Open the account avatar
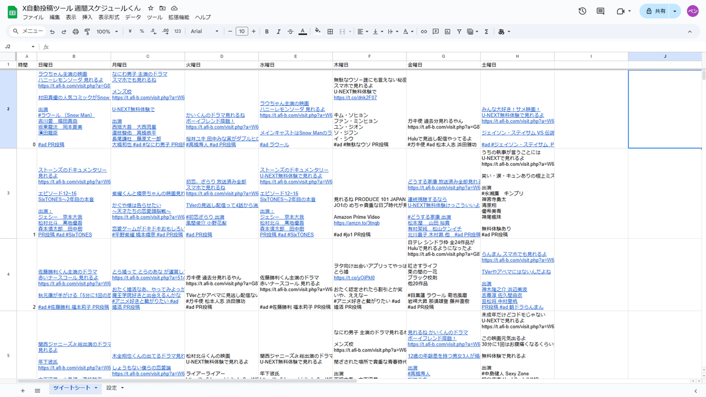706x397 pixels. [693, 11]
